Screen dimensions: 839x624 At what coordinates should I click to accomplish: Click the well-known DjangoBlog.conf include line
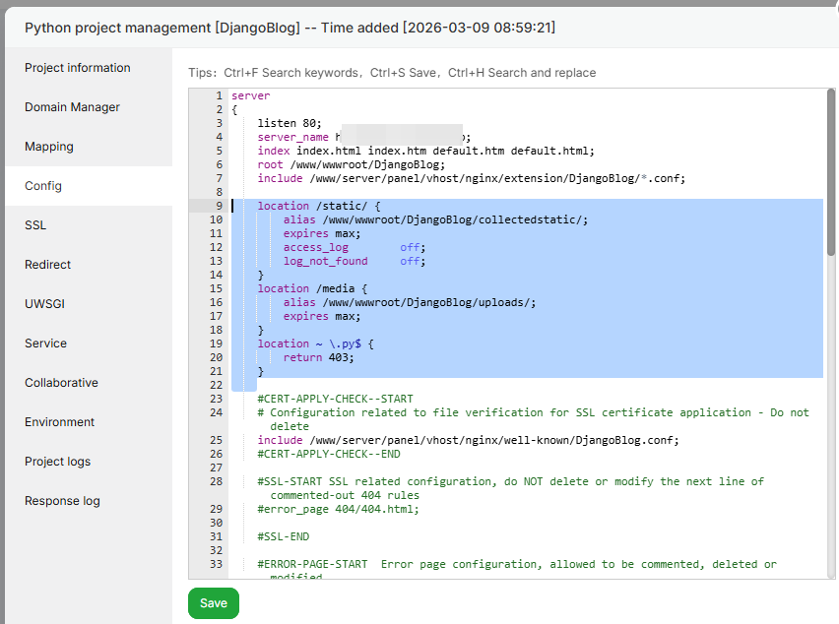[468, 440]
